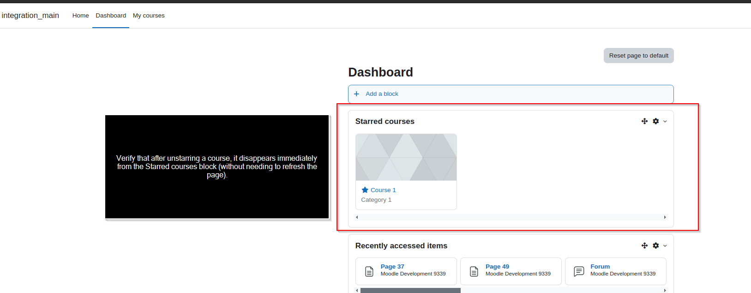751x293 pixels.
Task: Click the Add a block link
Action: [x=382, y=94]
